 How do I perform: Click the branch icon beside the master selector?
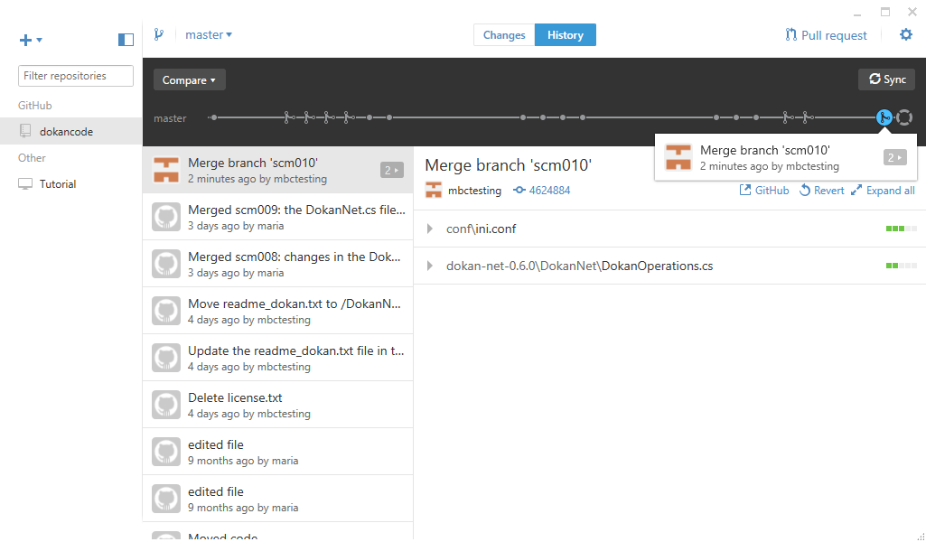pos(159,34)
